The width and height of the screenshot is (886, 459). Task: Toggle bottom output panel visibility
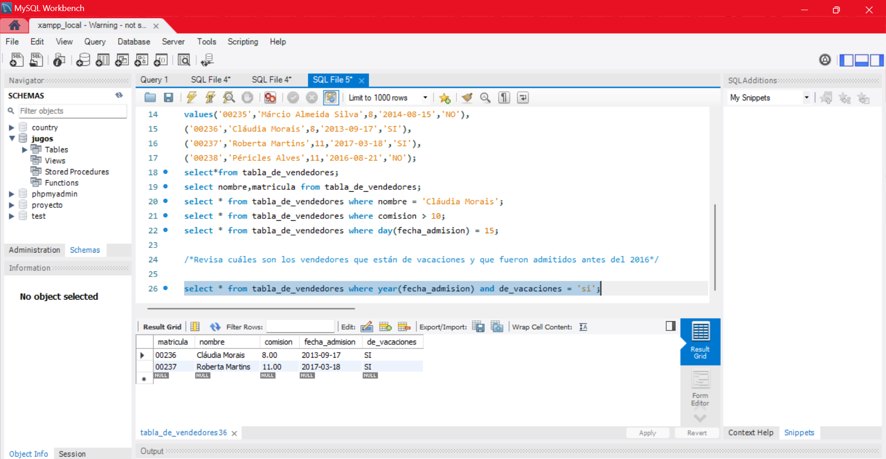862,60
